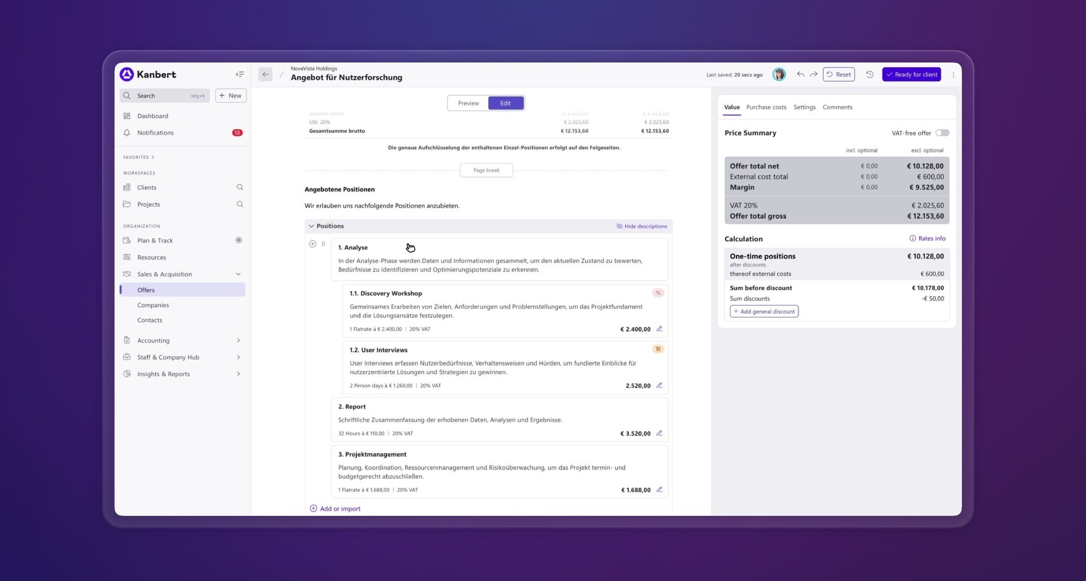The width and height of the screenshot is (1086, 581).
Task: Toggle the VAT-free offer switch
Action: [942, 133]
